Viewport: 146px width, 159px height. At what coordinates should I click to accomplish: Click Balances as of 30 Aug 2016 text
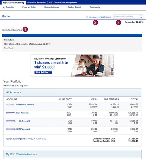click(16, 86)
